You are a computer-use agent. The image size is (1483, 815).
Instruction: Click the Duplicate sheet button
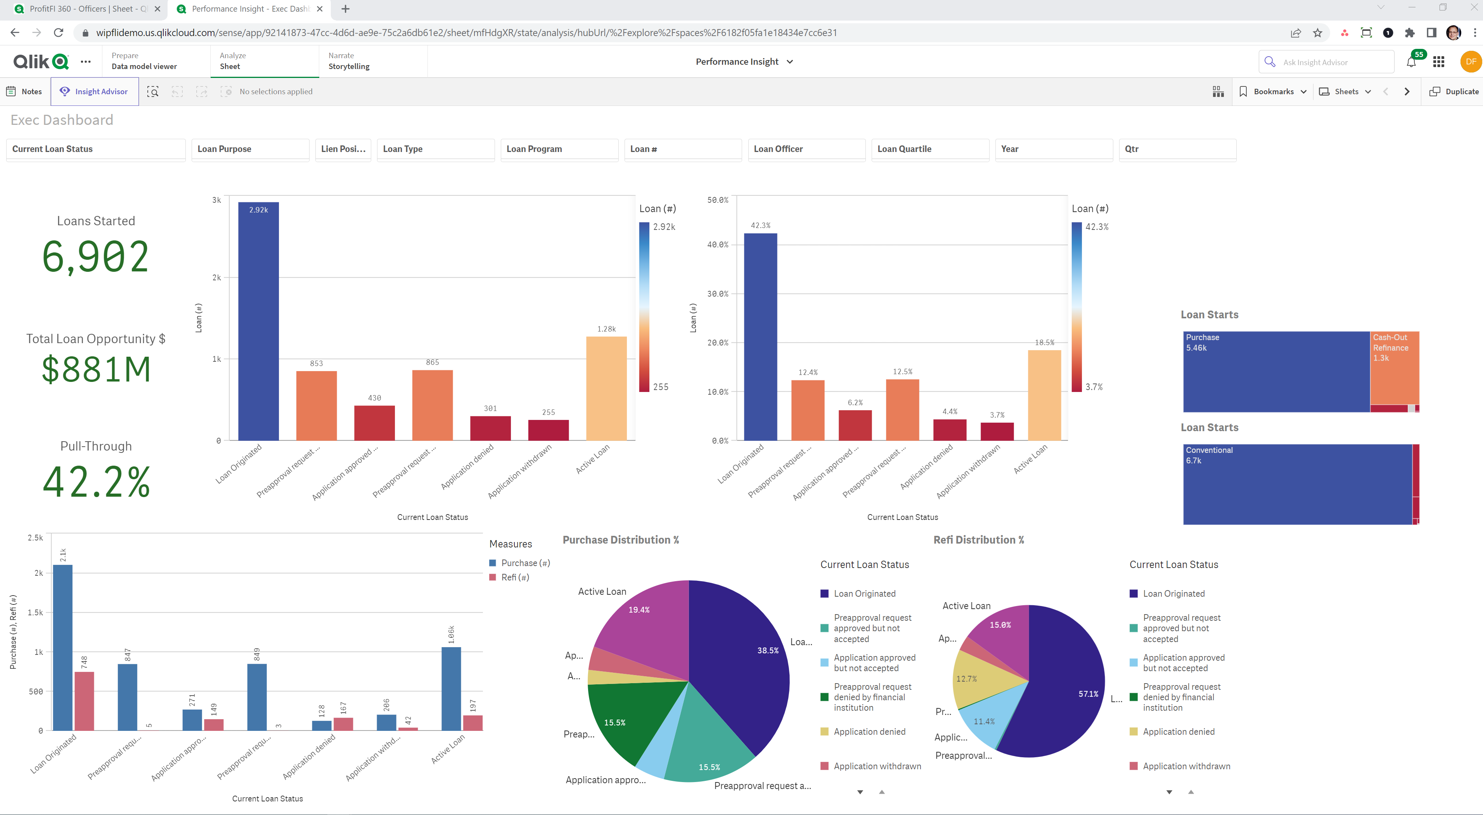[1454, 92]
